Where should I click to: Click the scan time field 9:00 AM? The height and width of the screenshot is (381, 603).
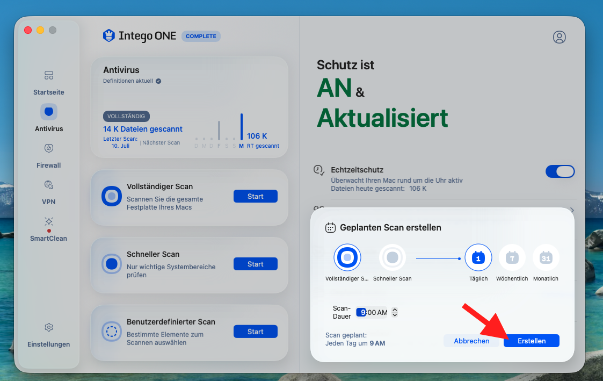pyautogui.click(x=372, y=312)
